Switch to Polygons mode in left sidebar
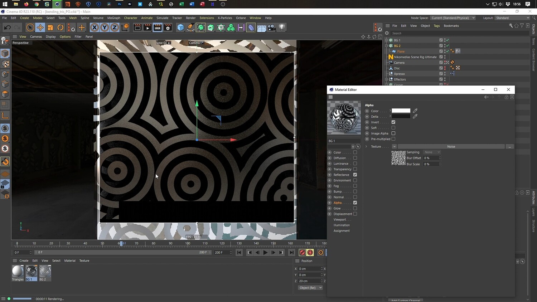This screenshot has height=302, width=537. (x=5, y=94)
